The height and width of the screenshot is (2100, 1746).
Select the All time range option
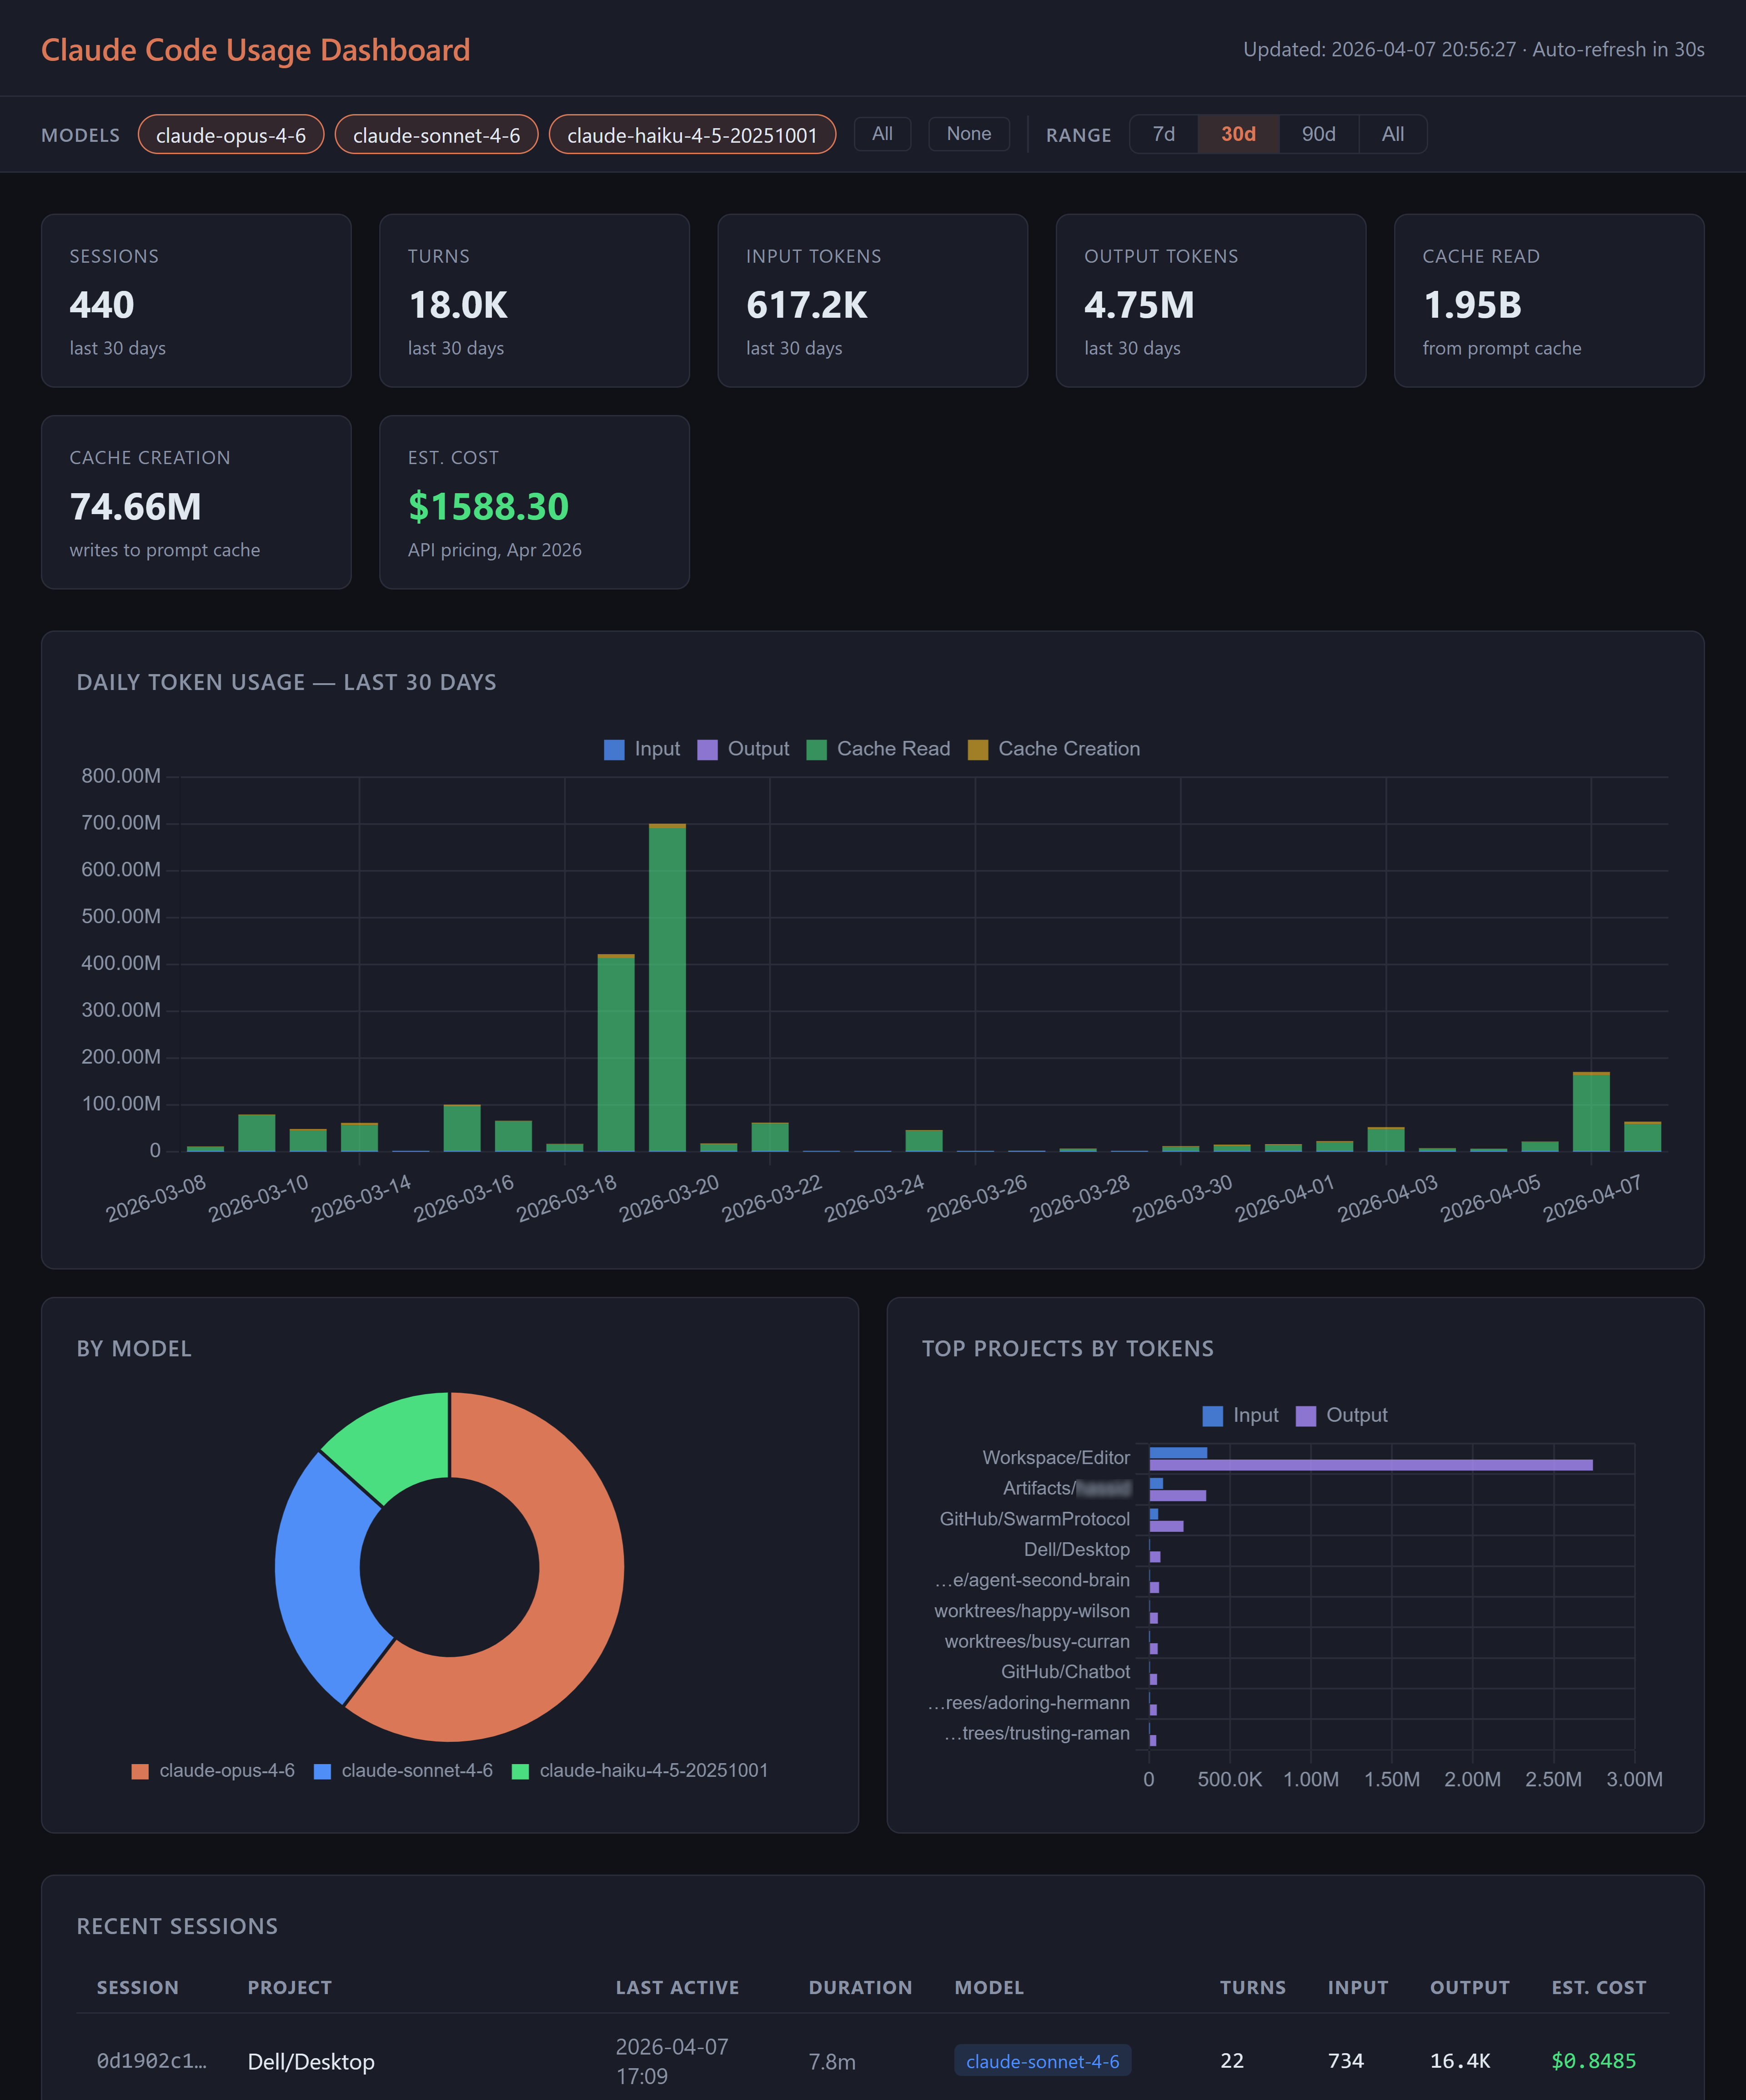pos(1392,134)
